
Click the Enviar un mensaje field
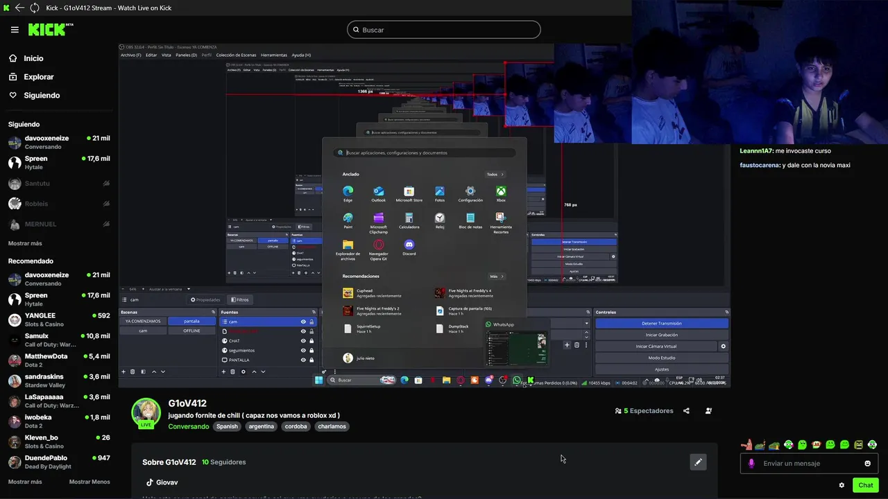tap(810, 464)
